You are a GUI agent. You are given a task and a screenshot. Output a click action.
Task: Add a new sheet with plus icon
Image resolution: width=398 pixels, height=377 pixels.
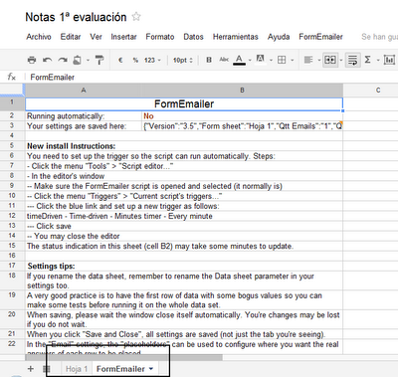pos(31,369)
